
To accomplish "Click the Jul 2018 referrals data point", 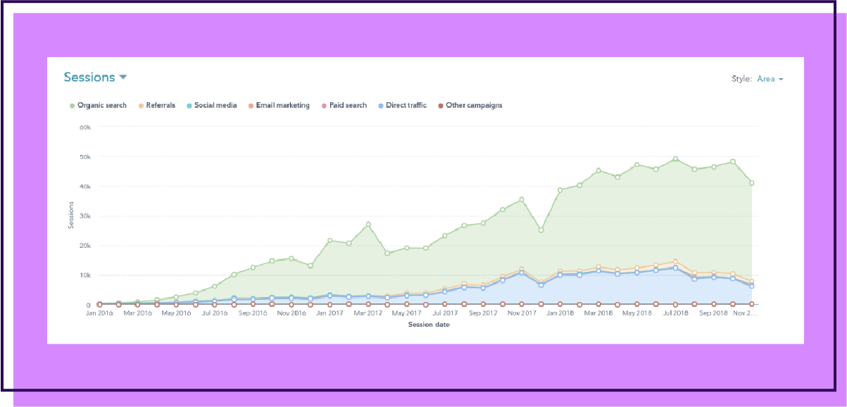I will point(675,261).
